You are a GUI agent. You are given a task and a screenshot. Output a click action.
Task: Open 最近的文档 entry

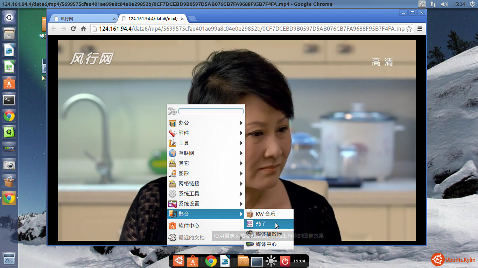[x=191, y=238]
